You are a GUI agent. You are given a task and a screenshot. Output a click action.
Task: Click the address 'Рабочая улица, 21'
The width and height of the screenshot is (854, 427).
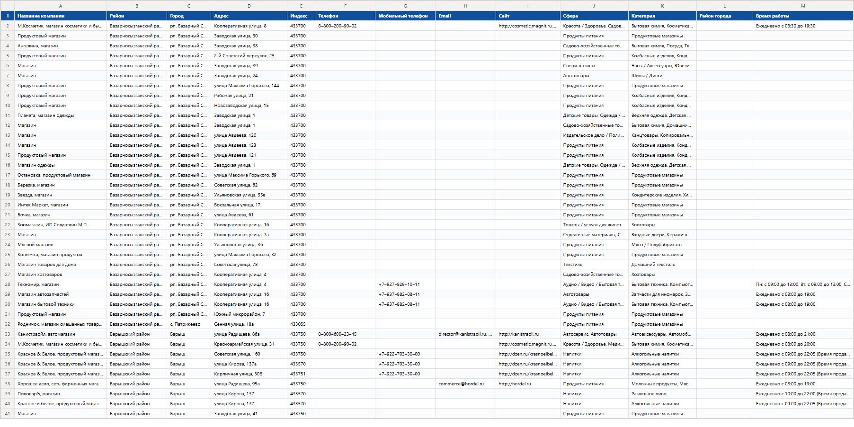(249, 96)
